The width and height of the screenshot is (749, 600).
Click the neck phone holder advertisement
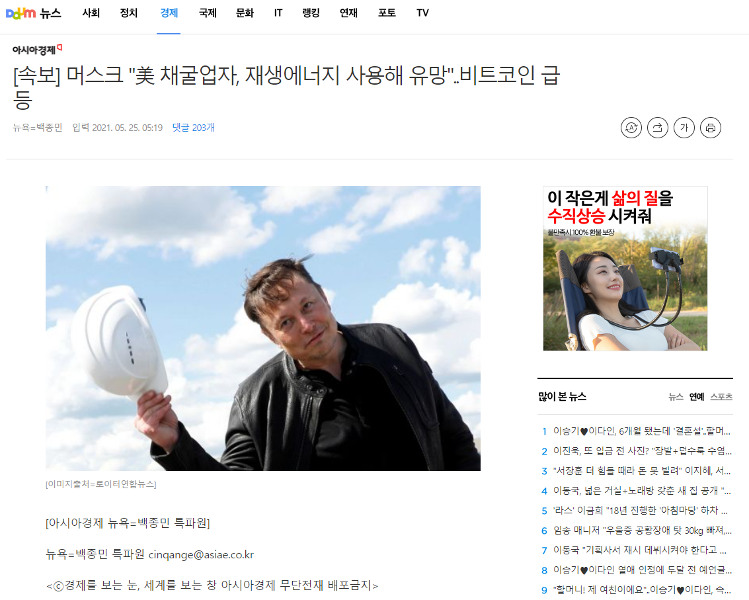[x=625, y=268]
